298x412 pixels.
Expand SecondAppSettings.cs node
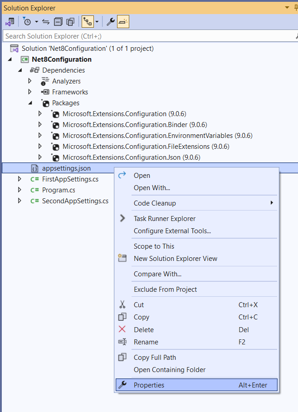pos(20,201)
